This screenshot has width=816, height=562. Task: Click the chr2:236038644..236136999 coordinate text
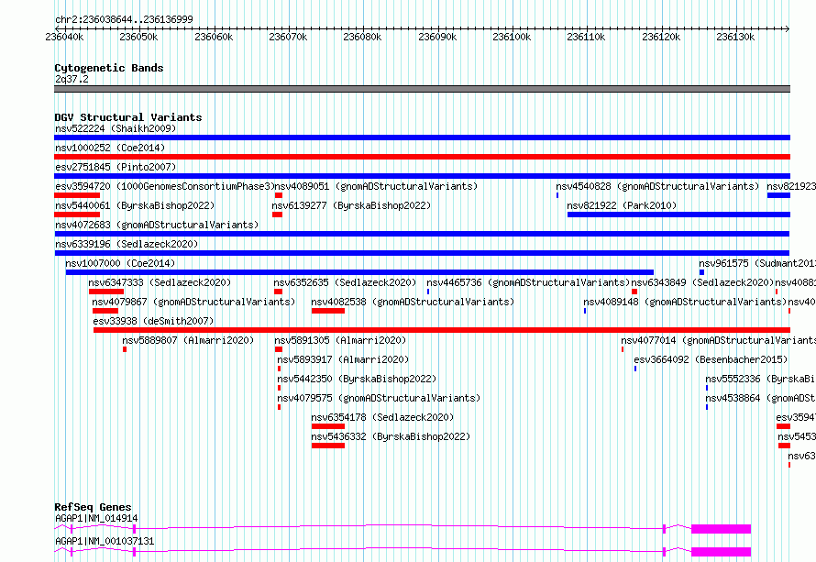tap(124, 19)
